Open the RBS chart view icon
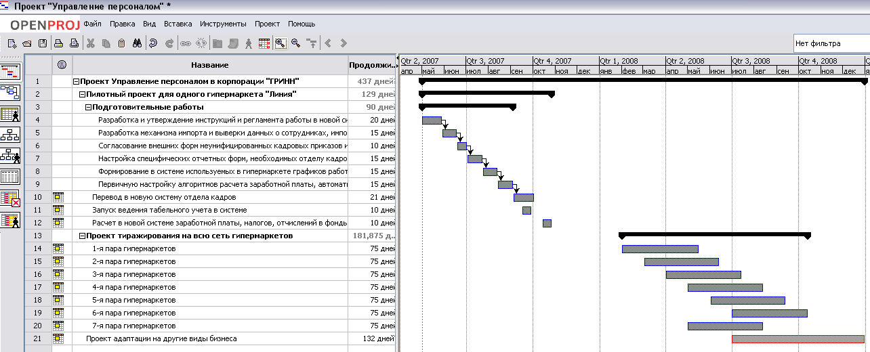870x352 pixels. (11, 156)
